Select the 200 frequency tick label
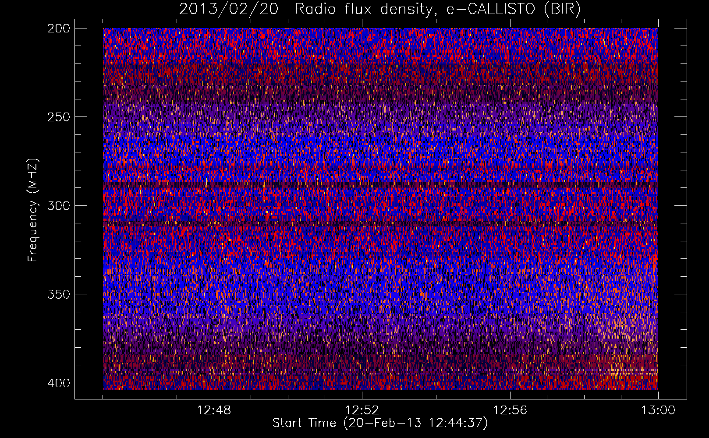Viewport: 709px width, 438px height. [58, 28]
